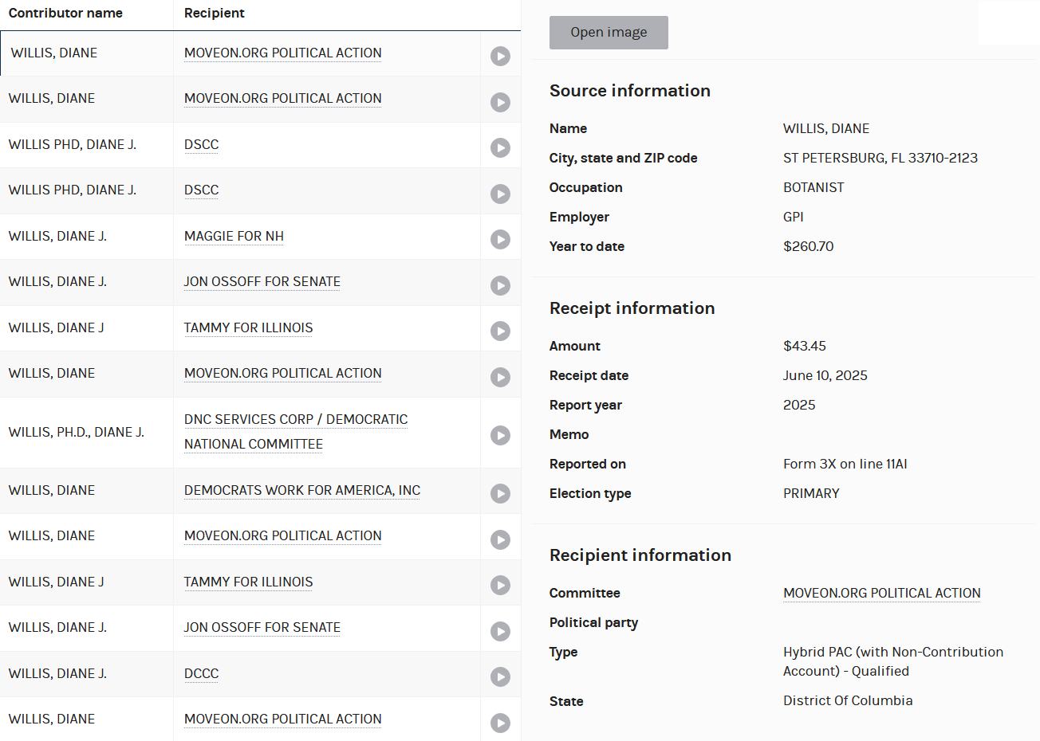Click the Source information heading
This screenshot has width=1040, height=741.
click(630, 91)
